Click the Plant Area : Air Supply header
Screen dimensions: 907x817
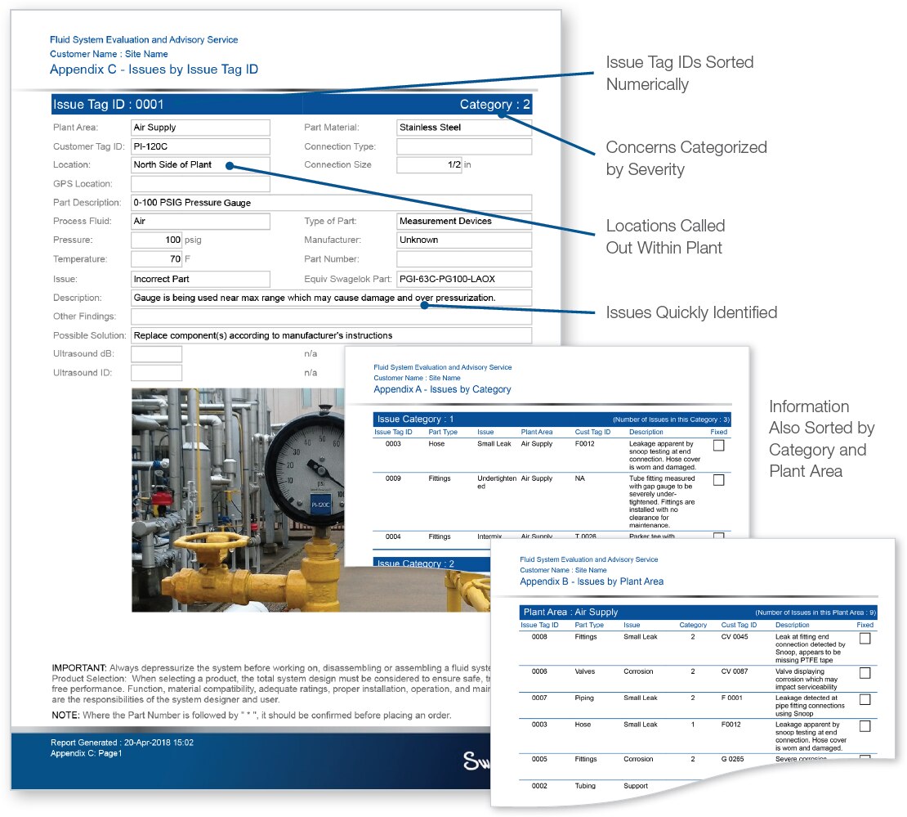(x=698, y=612)
